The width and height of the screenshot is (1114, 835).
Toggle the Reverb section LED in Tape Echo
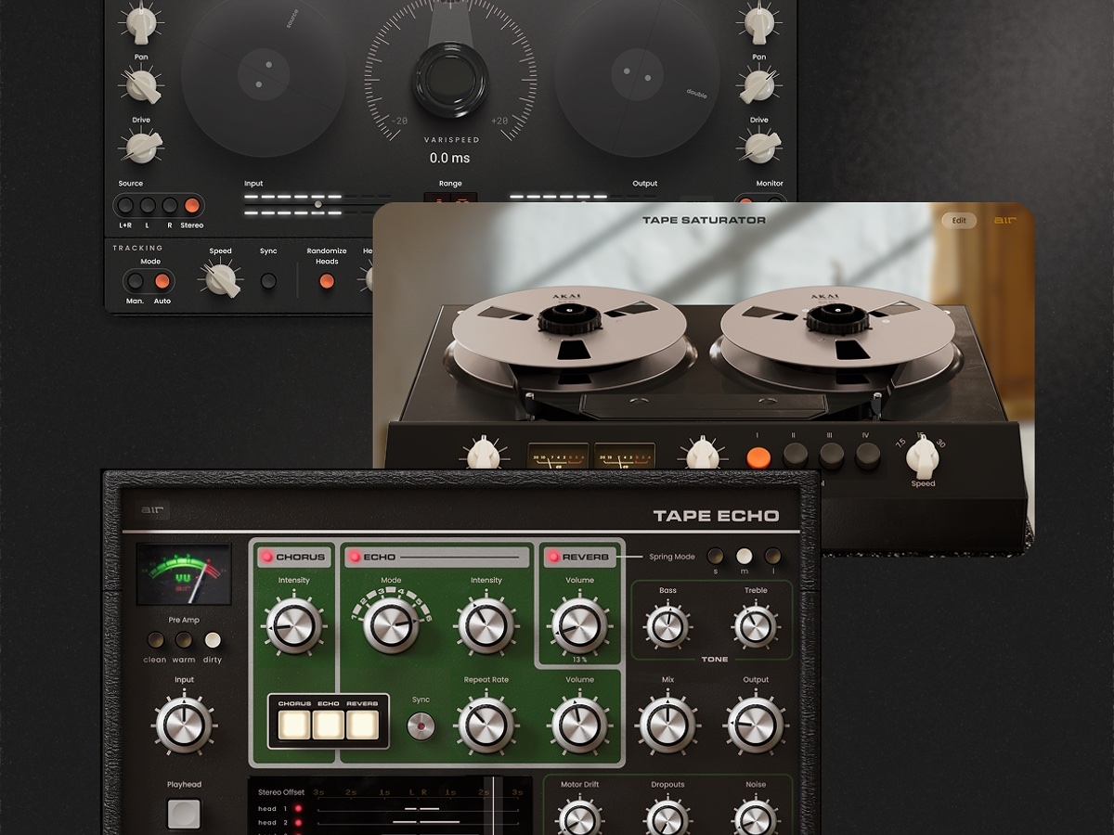(553, 557)
